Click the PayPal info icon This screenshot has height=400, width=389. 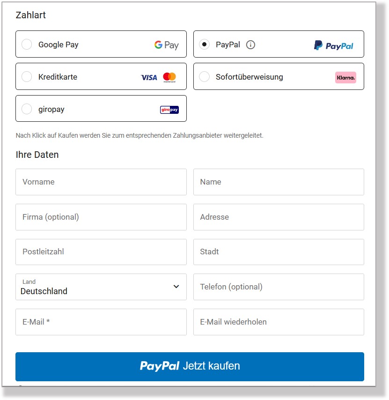(x=250, y=44)
